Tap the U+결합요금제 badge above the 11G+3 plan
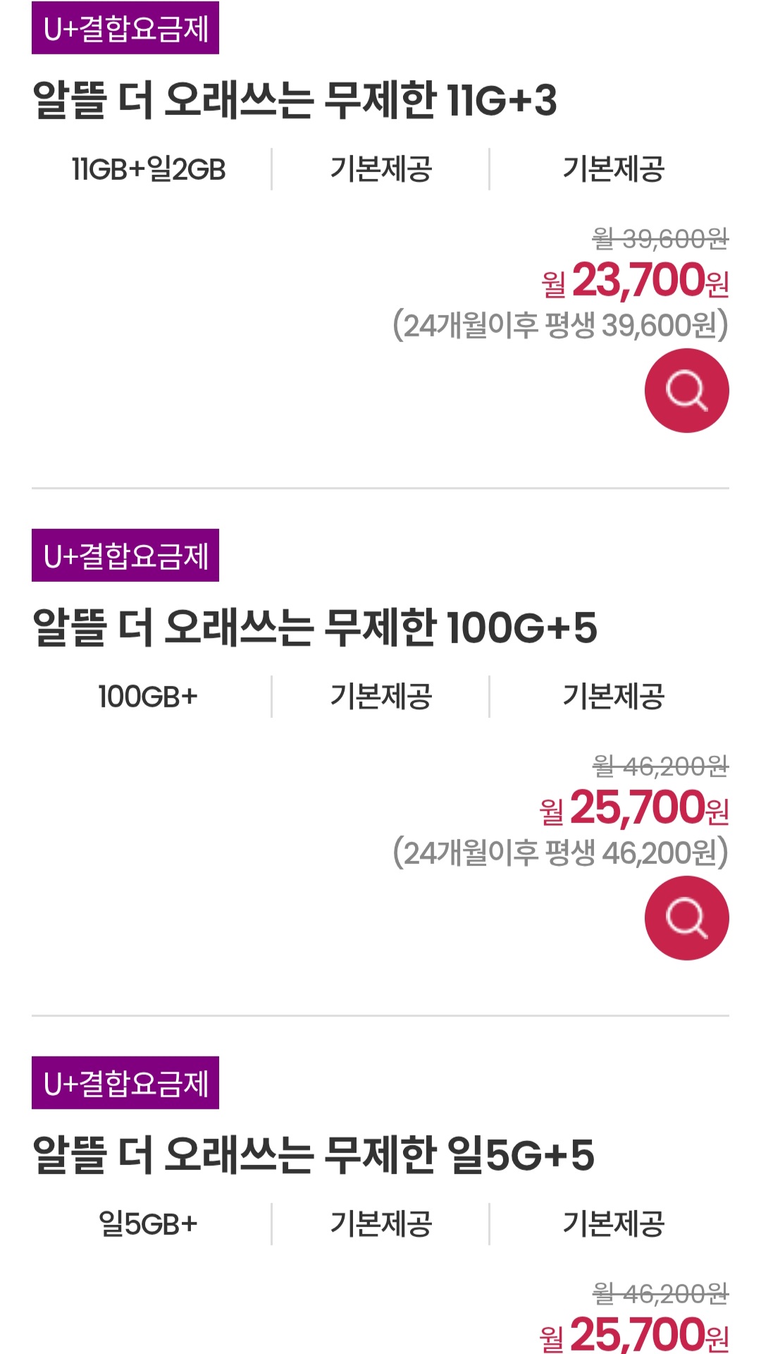This screenshot has height=1354, width=761. (x=125, y=28)
